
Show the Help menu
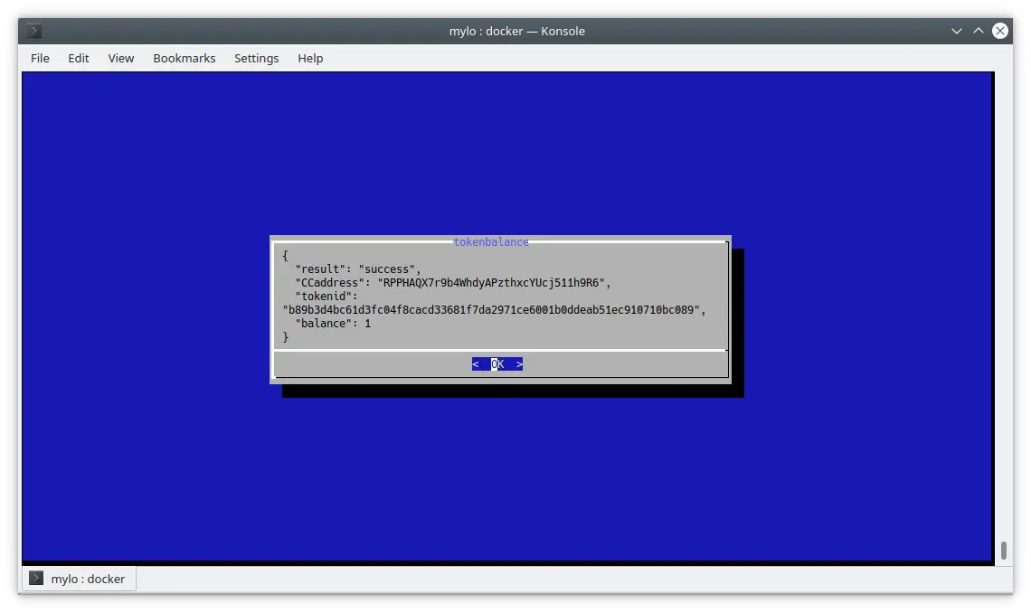(310, 58)
